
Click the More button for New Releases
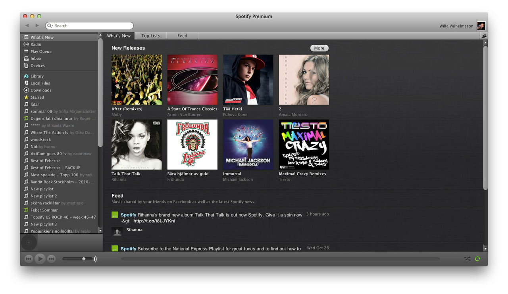pos(319,48)
